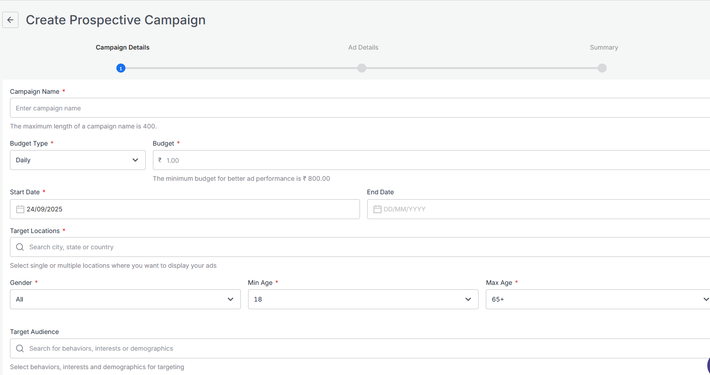Open the Min Age dropdown
Image resolution: width=710 pixels, height=375 pixels.
[363, 299]
